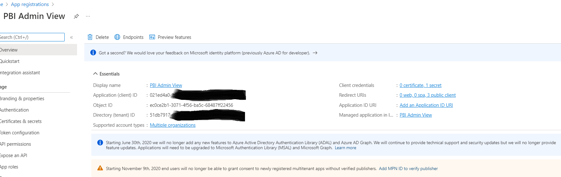This screenshot has height=177, width=561.
Task: Open Multiple organizations account types link
Action: [x=173, y=125]
